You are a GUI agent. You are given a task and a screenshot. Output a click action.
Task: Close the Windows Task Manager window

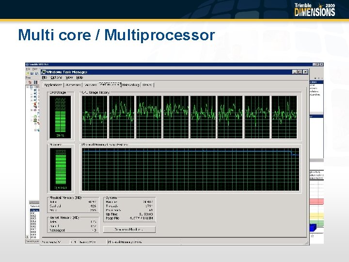(x=305, y=72)
